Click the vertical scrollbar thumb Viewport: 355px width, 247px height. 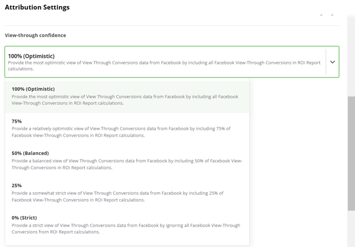351,154
